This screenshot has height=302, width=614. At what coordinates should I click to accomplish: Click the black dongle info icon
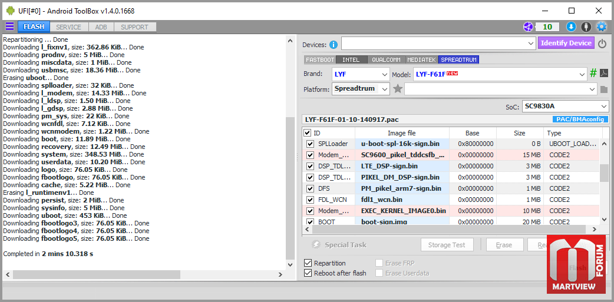pos(586,26)
